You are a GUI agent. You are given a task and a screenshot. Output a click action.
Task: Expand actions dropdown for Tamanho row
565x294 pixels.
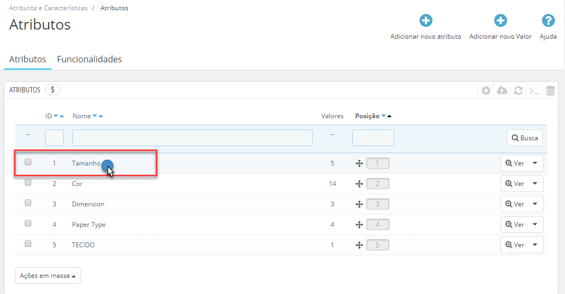535,163
